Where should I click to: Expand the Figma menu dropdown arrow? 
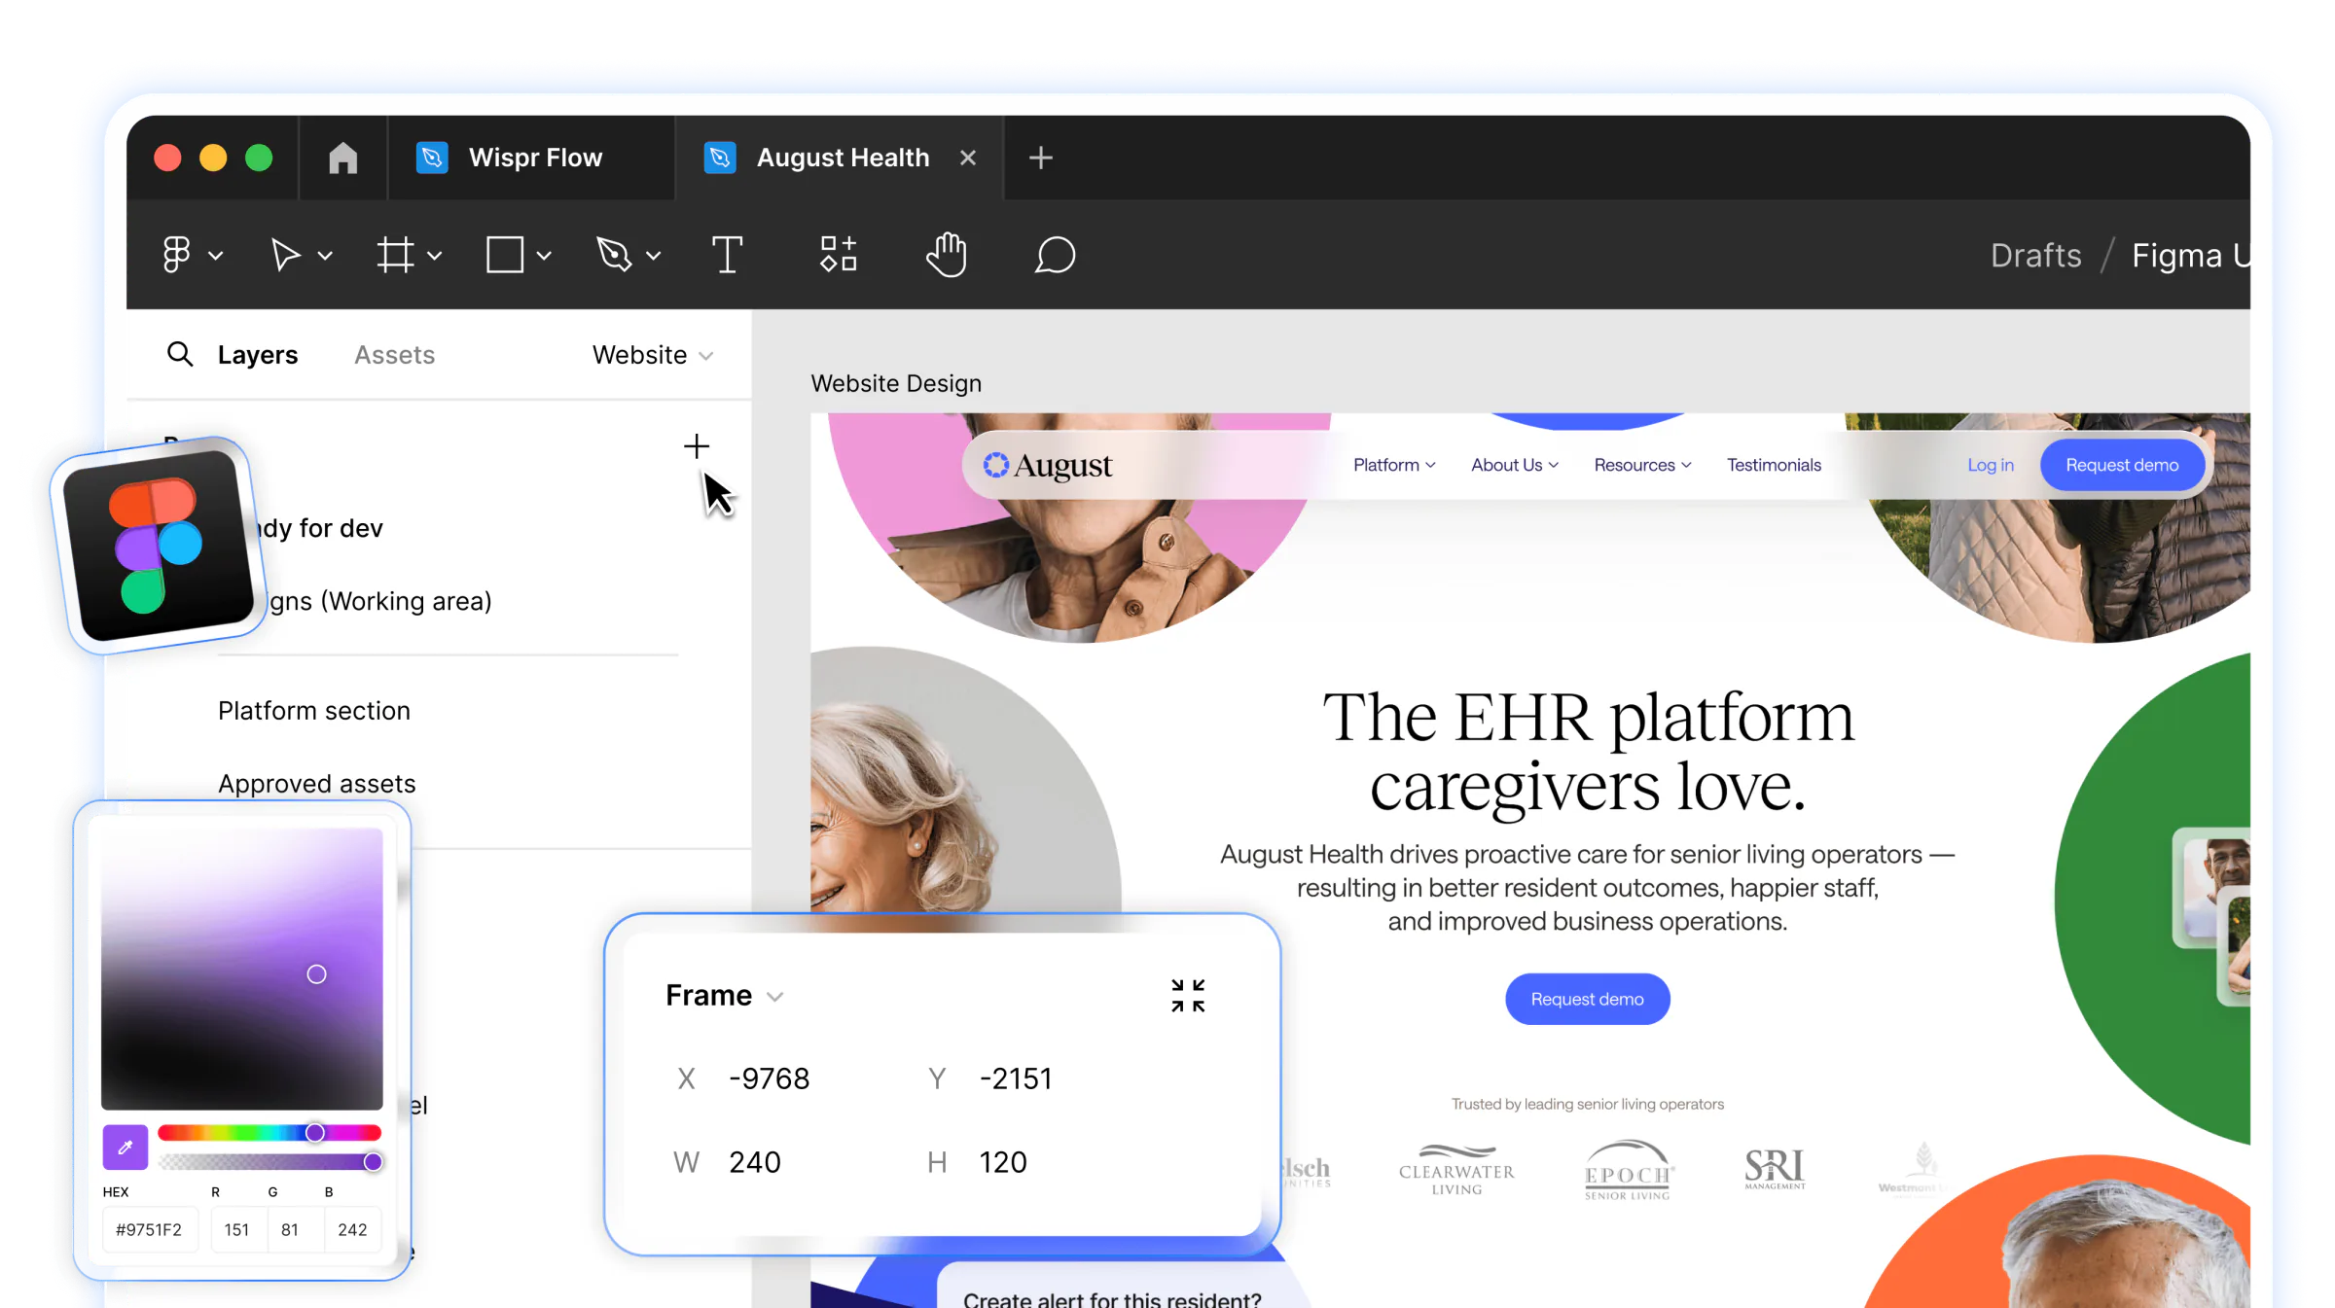tap(216, 256)
